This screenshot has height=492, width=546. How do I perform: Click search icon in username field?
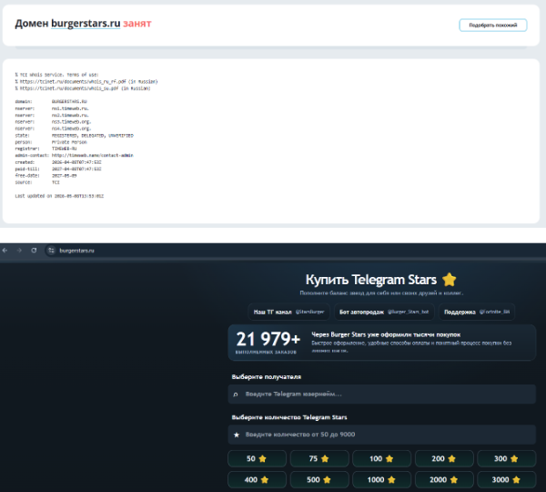point(236,395)
